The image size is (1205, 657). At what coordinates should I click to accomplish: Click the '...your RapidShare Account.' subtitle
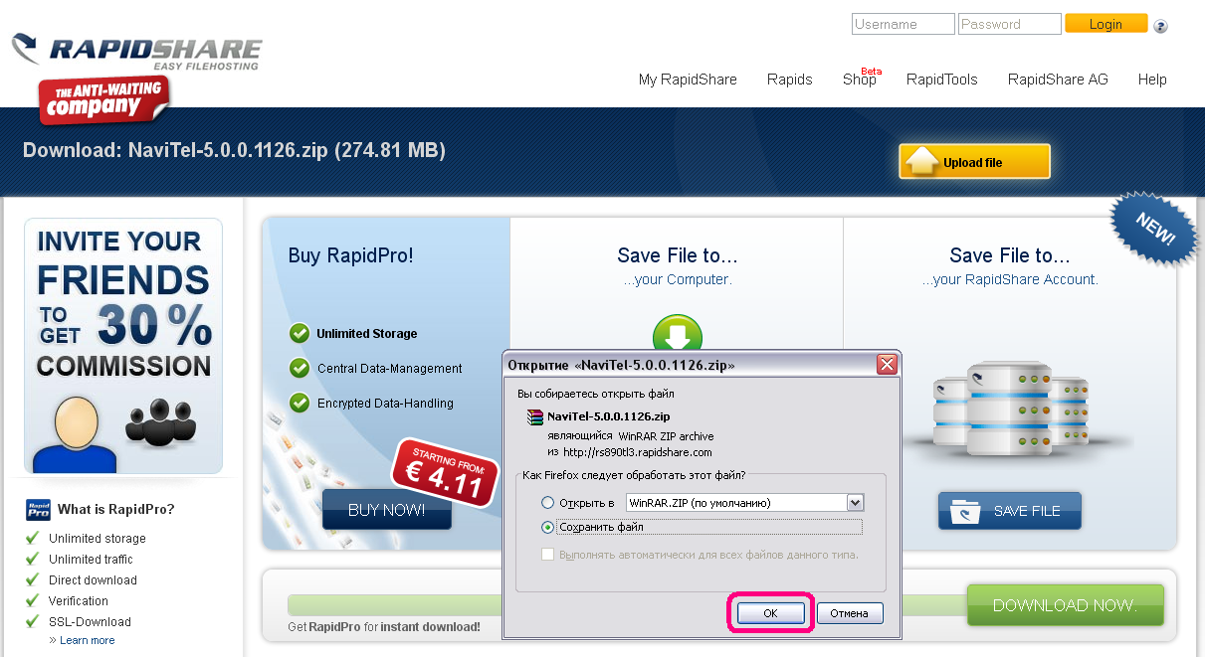1010,280
